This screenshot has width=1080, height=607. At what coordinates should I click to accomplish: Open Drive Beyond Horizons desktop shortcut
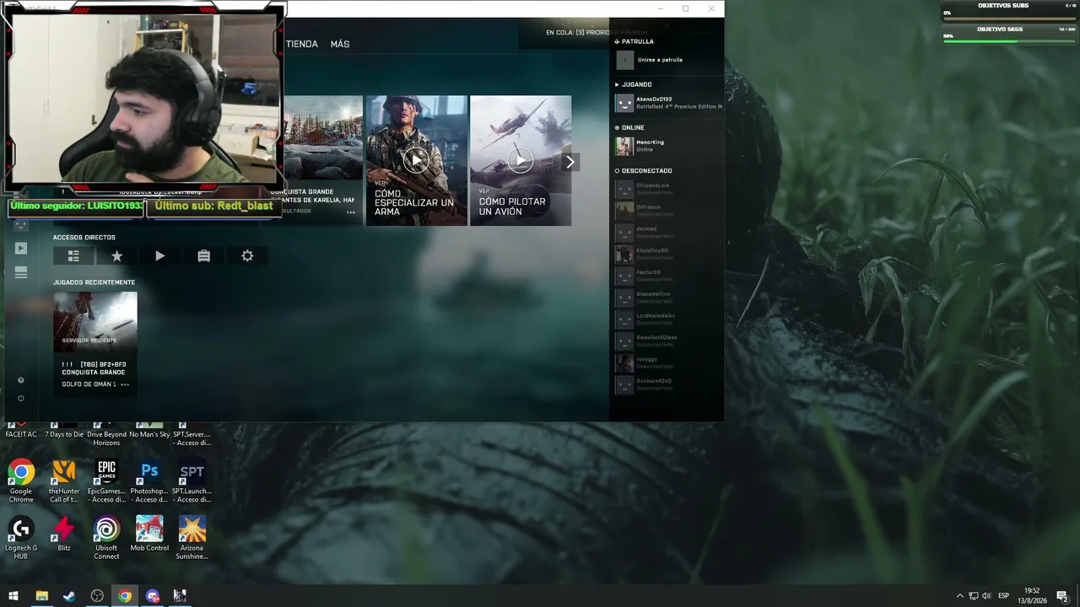point(106,434)
